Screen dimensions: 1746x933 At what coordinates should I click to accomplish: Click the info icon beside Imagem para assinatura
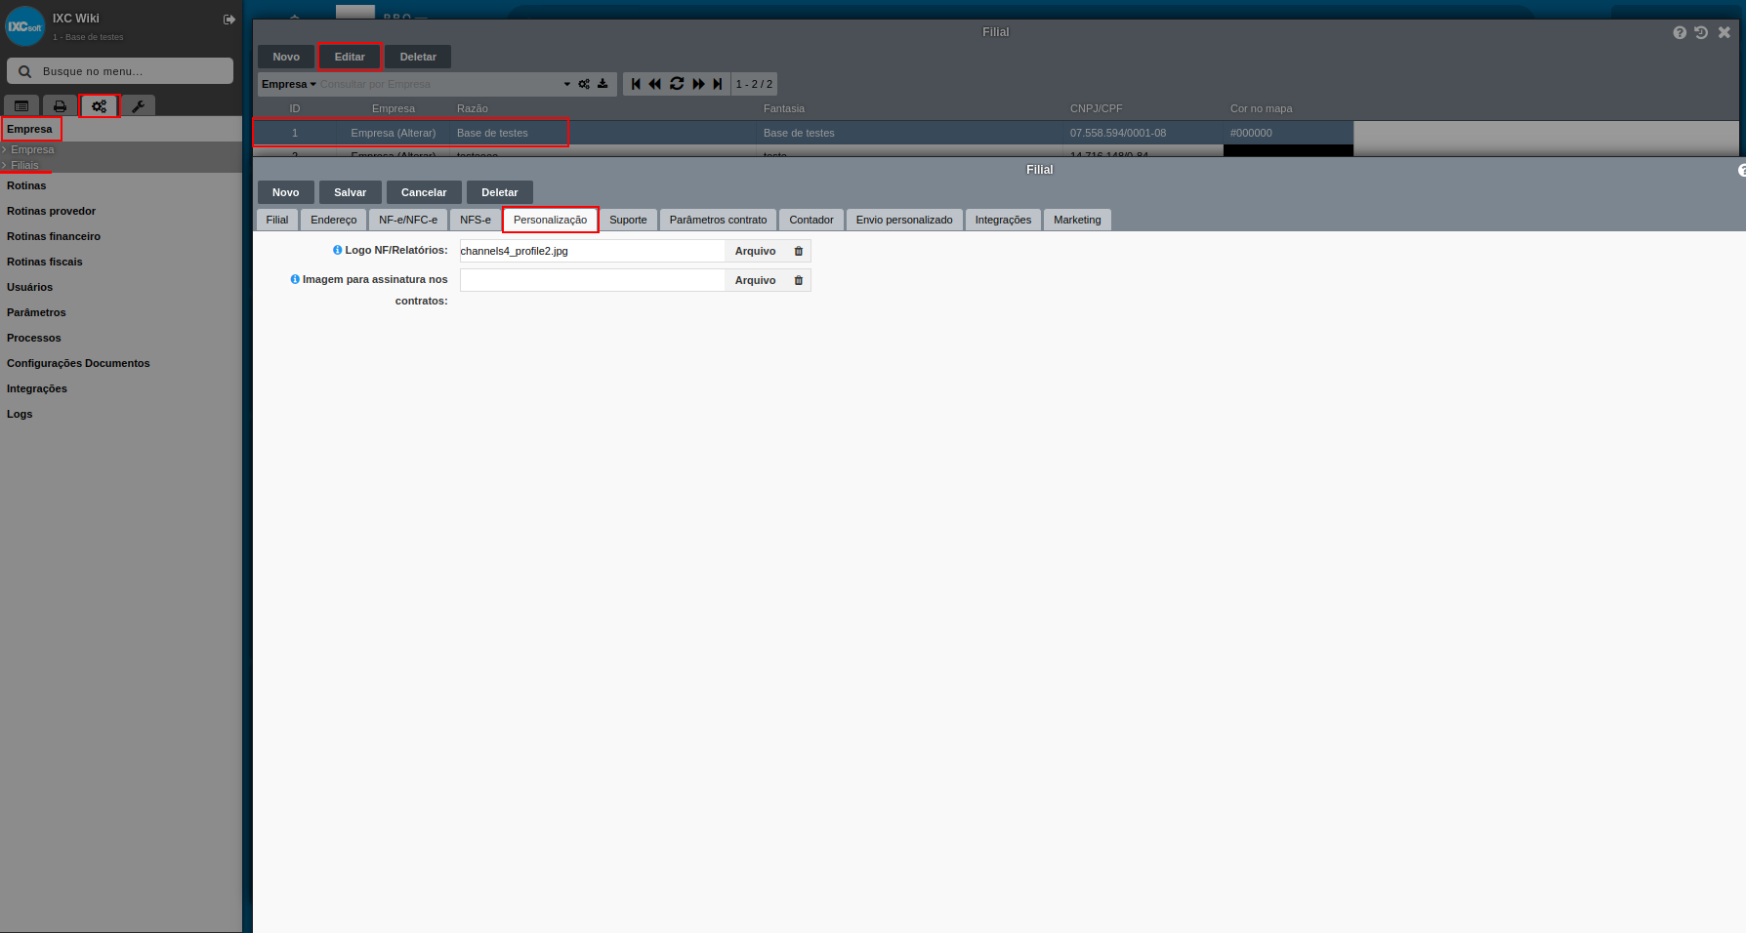click(x=295, y=279)
